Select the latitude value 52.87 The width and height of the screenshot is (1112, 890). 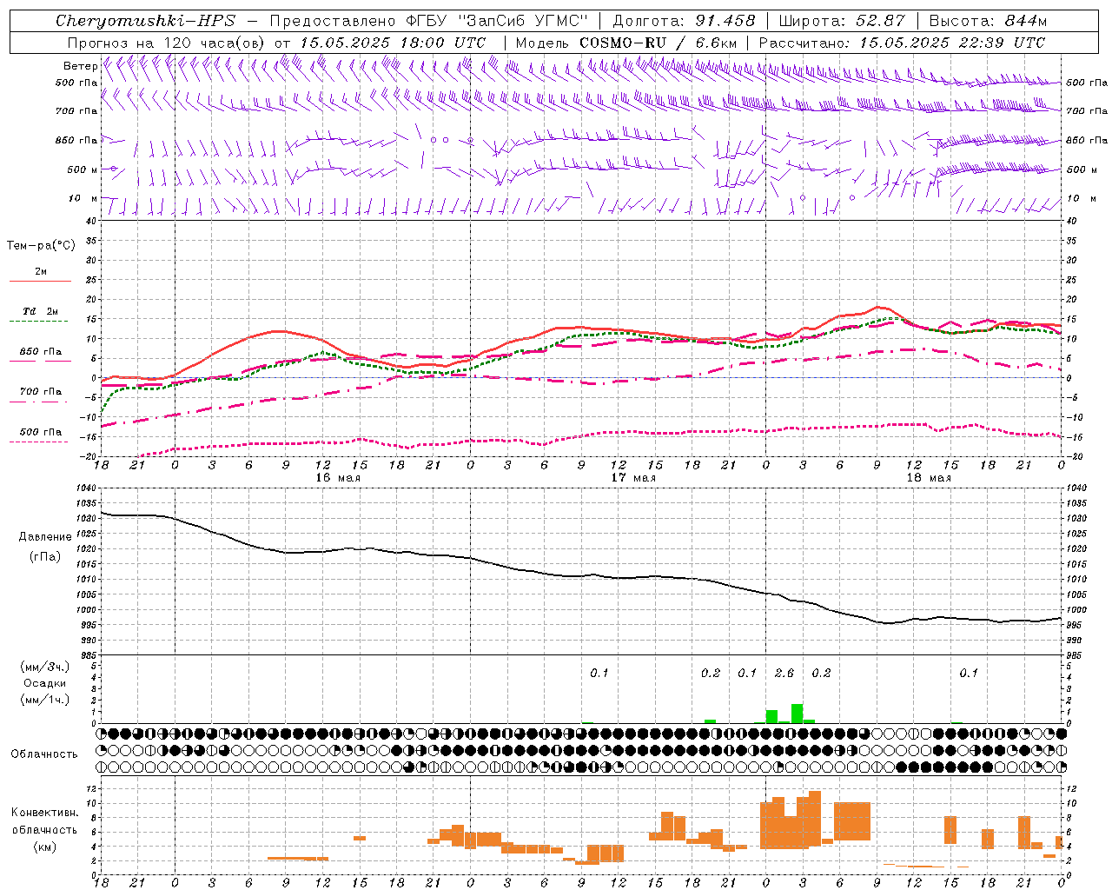(x=880, y=21)
